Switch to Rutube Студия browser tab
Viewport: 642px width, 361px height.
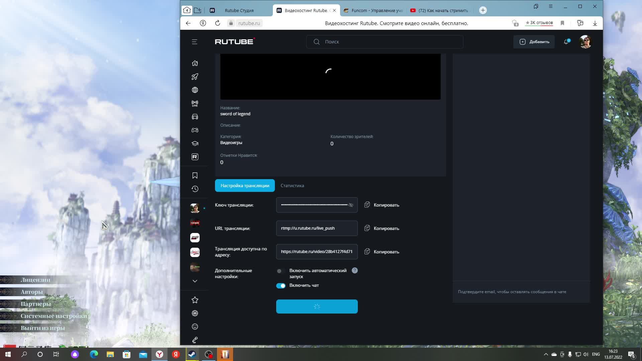[x=239, y=10]
